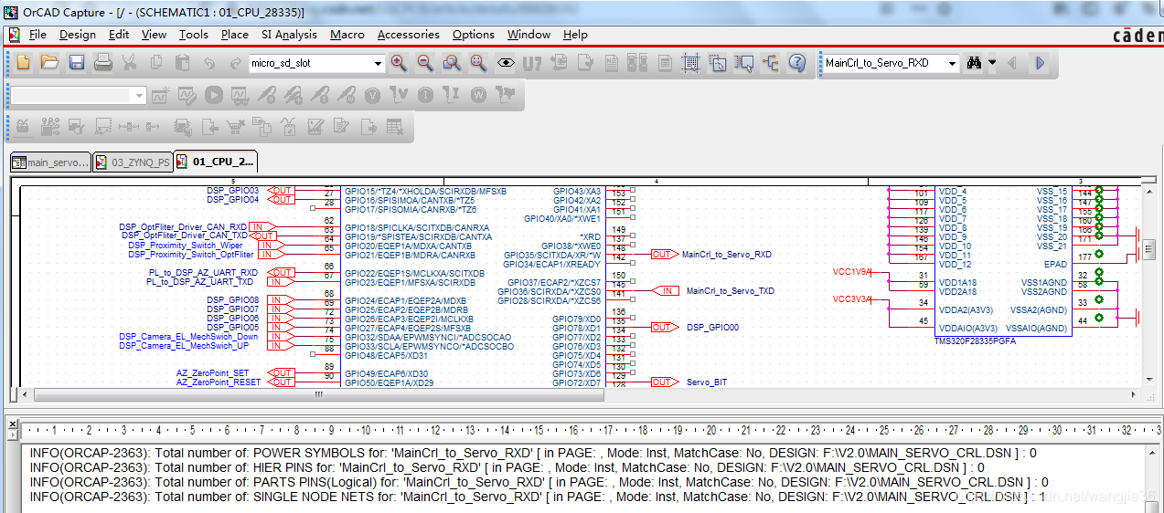Expand the micro_sd_slot part dropdown

378,64
